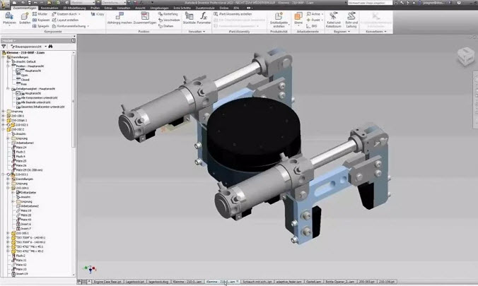The image size is (478, 286).
Task: Click the black cylindrical part in viewport
Action: [253, 133]
